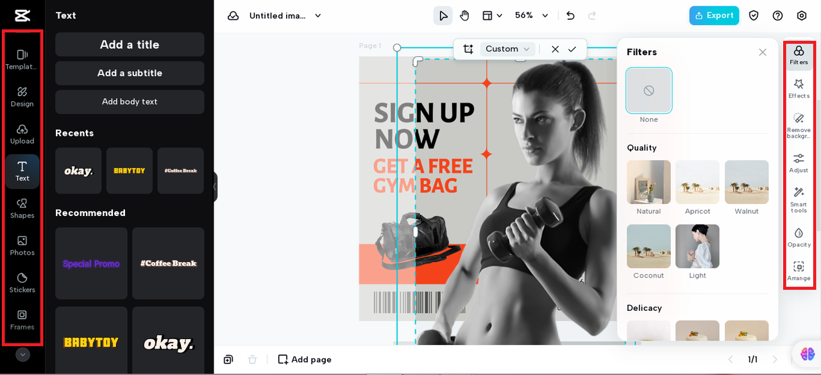Apply the Walnut filter
Image resolution: width=821 pixels, height=375 pixels.
(x=747, y=182)
